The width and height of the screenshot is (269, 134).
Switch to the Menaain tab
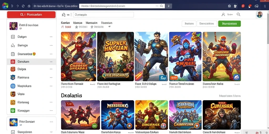pos(92,23)
